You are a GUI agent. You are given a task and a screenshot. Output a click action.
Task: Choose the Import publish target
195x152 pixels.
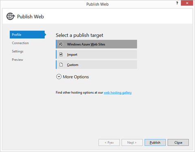tap(96, 55)
